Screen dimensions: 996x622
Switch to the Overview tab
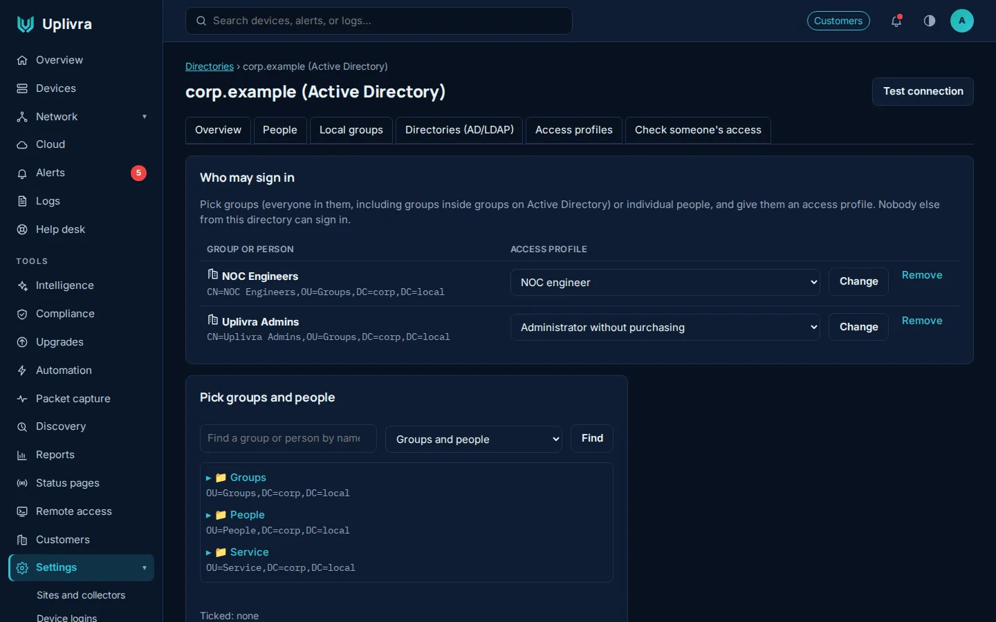(218, 130)
